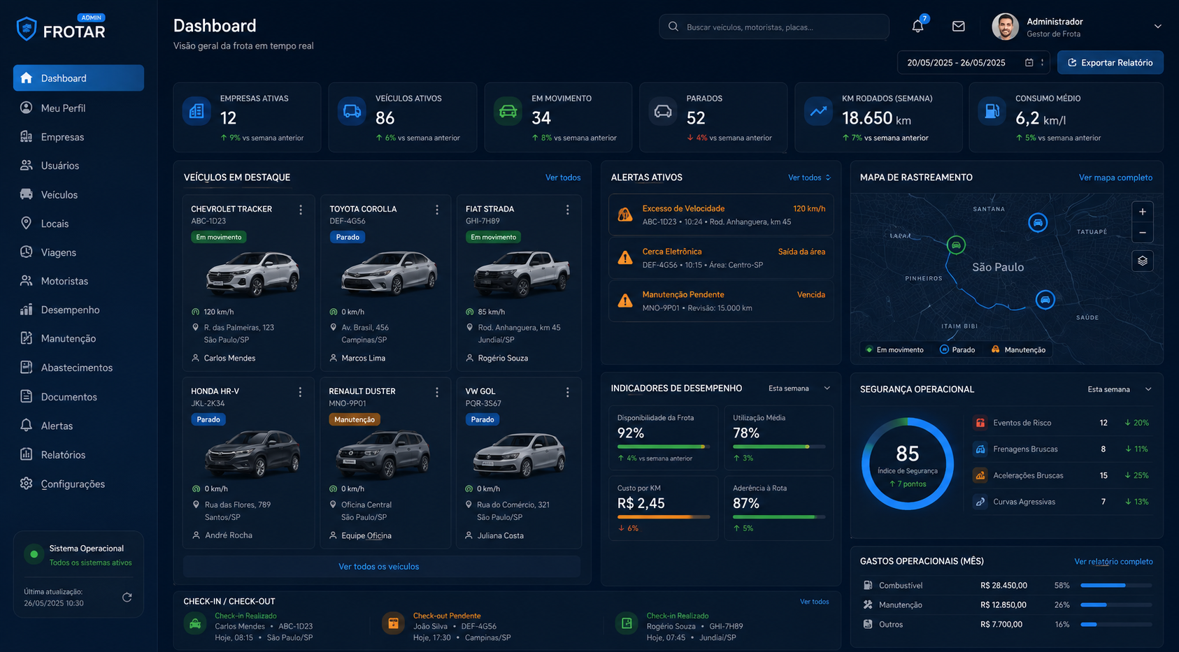This screenshot has height=652, width=1179.
Task: Click the blue vehicle marker near Saúde
Action: coord(1045,300)
